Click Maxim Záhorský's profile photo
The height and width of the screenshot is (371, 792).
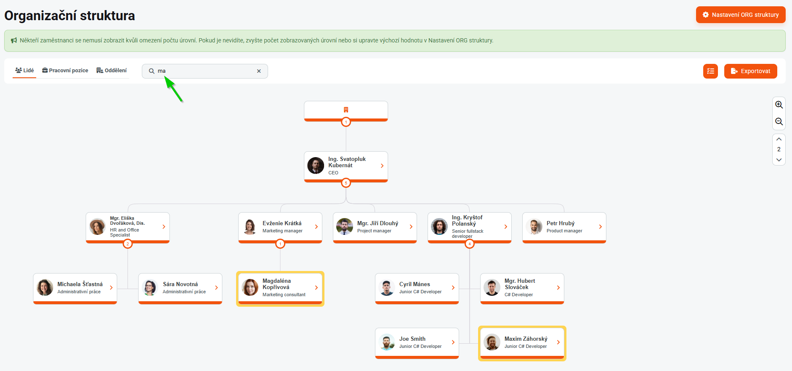pyautogui.click(x=492, y=342)
